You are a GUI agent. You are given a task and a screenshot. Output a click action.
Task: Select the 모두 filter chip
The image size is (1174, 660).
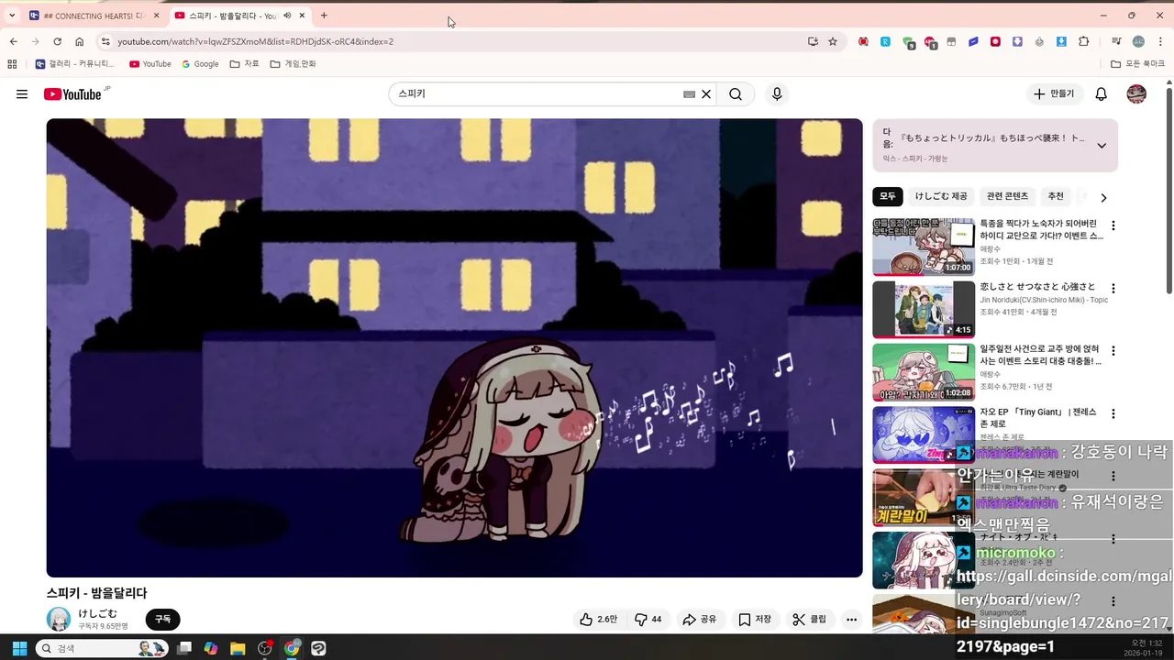pyautogui.click(x=888, y=197)
